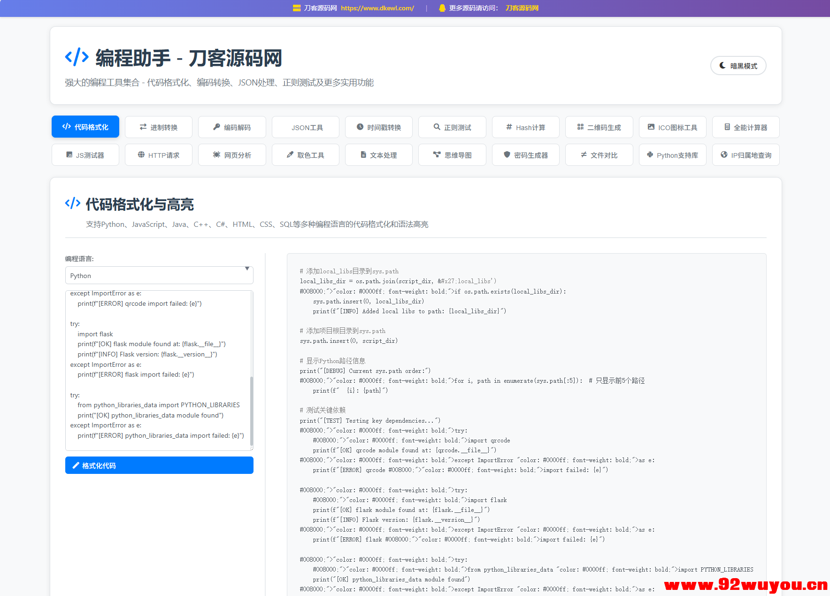Viewport: 830px width, 596px height.
Task: Visit the https://www.dkewl.com/ link
Action: coord(377,8)
